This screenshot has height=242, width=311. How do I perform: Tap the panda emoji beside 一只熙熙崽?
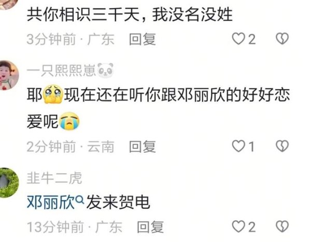click(x=106, y=70)
